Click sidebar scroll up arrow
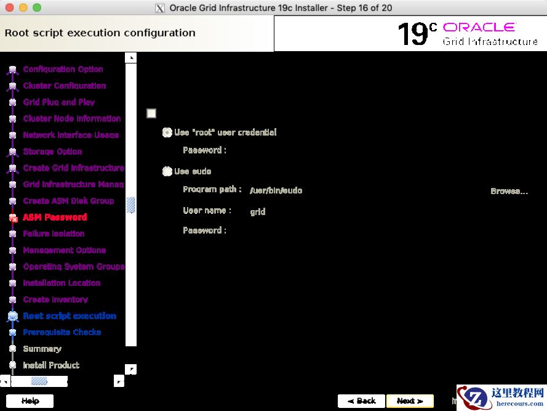 131,57
